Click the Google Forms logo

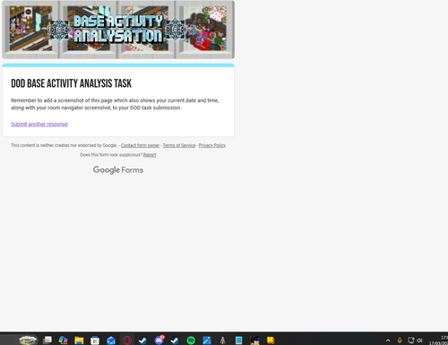click(x=118, y=170)
